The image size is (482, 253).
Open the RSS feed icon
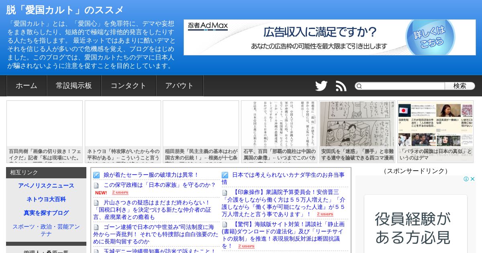click(x=341, y=86)
